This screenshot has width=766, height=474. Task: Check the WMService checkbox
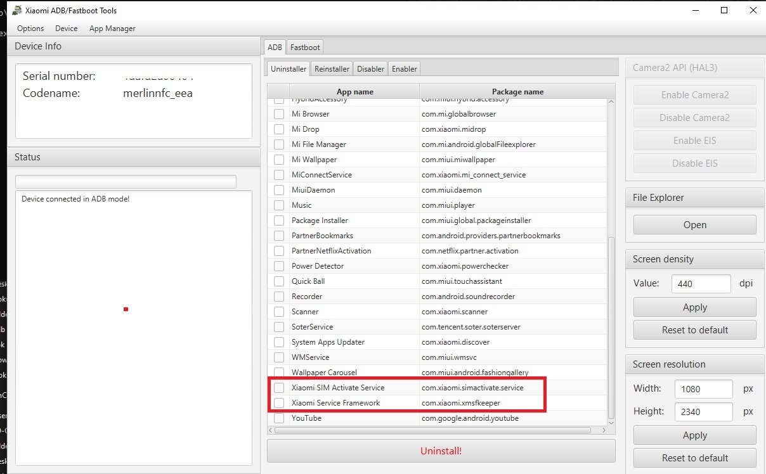point(279,357)
